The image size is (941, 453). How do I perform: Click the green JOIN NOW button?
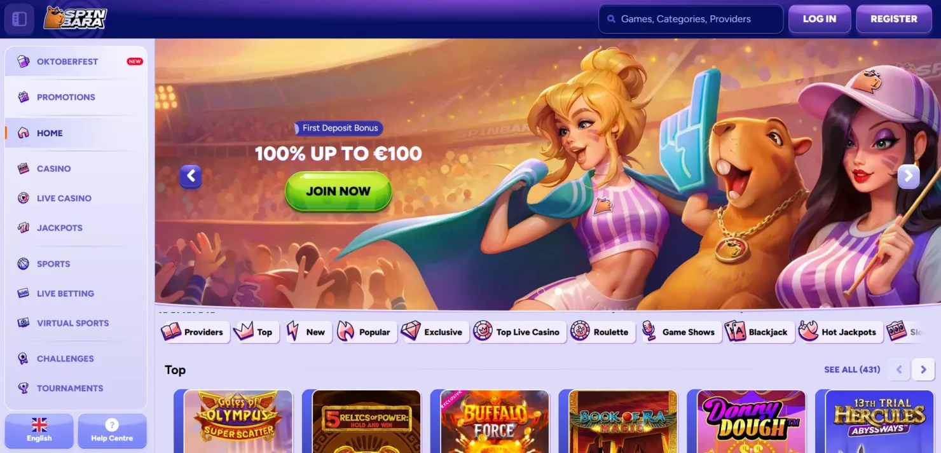(x=338, y=191)
